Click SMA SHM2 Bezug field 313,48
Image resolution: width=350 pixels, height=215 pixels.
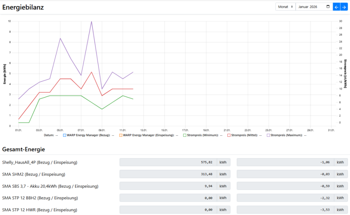point(168,174)
